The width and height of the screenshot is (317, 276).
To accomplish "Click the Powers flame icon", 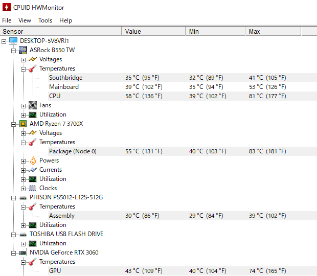I will click(x=33, y=160).
